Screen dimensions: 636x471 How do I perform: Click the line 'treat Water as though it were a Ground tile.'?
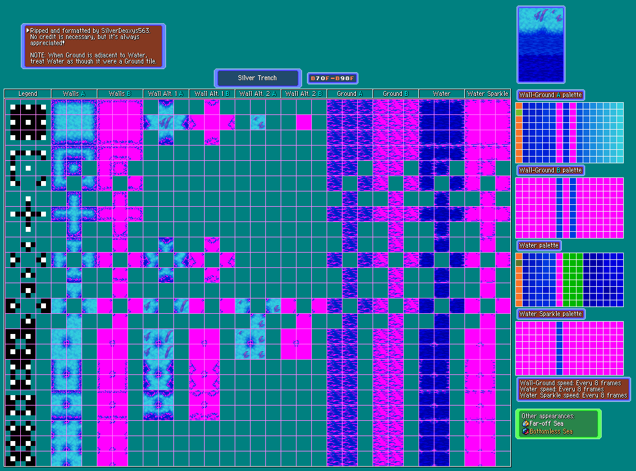[93, 62]
